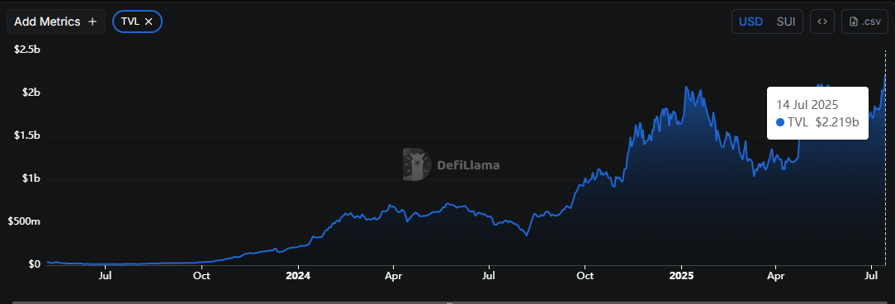This screenshot has width=895, height=304.
Task: Switch chart denomination to SUI
Action: click(786, 21)
